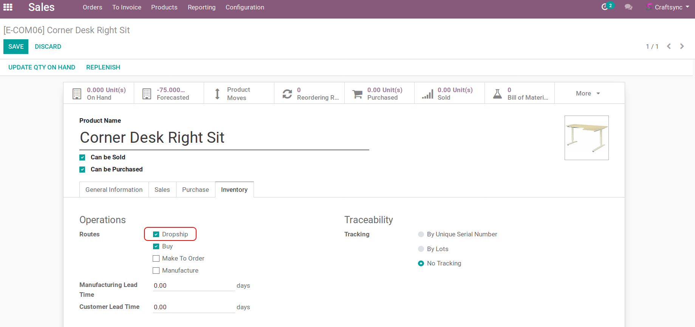Open the activities clock notification icon
Viewport: 695px width, 327px height.
pos(605,7)
